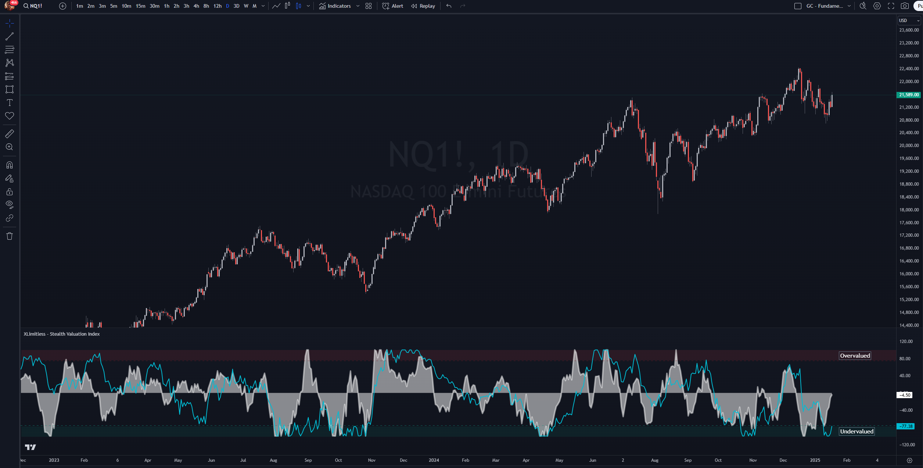
Task: Select the trend line drawing tool
Action: tap(10, 36)
